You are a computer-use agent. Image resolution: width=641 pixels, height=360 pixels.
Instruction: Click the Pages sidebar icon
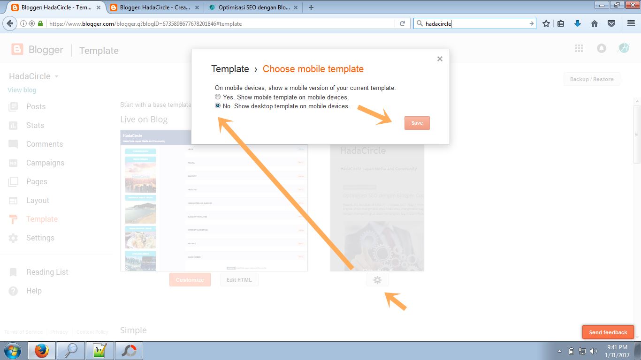pyautogui.click(x=13, y=181)
